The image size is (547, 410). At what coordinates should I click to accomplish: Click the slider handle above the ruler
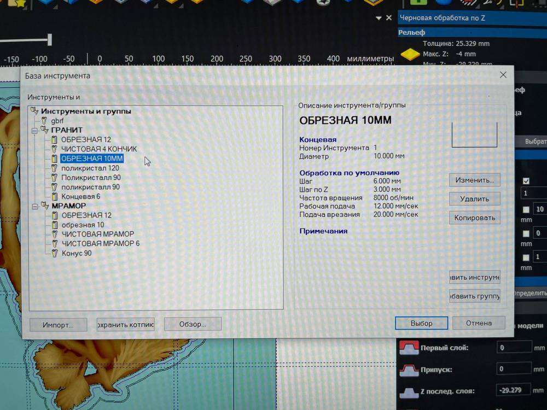click(x=50, y=39)
